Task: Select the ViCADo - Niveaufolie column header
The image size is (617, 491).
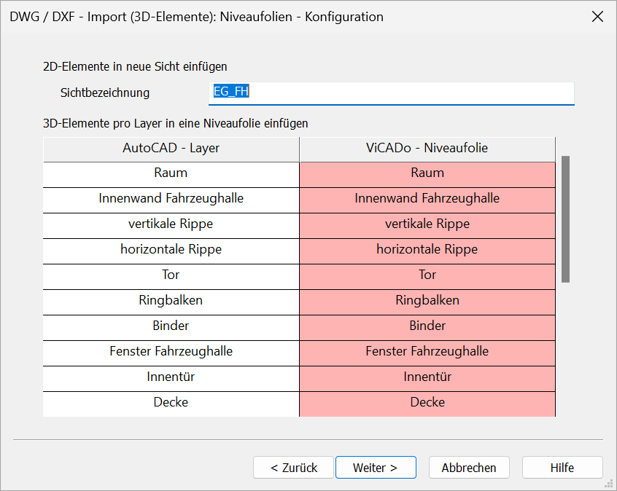Action: pyautogui.click(x=427, y=149)
